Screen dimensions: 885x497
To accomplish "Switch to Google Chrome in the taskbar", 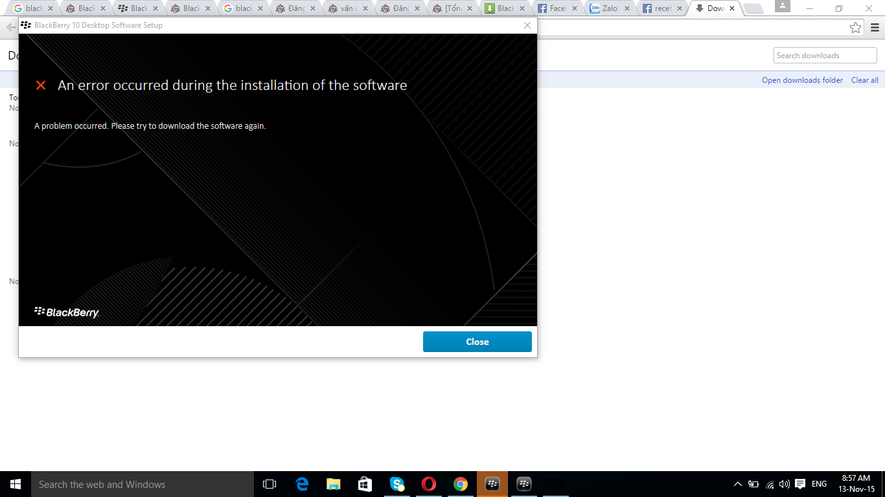I will (460, 484).
